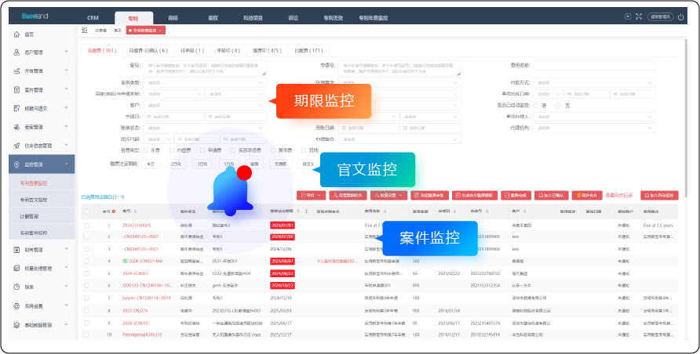The width and height of the screenshot is (700, 354).
Task: Open the 客户 filter dropdown
Action: point(205,106)
